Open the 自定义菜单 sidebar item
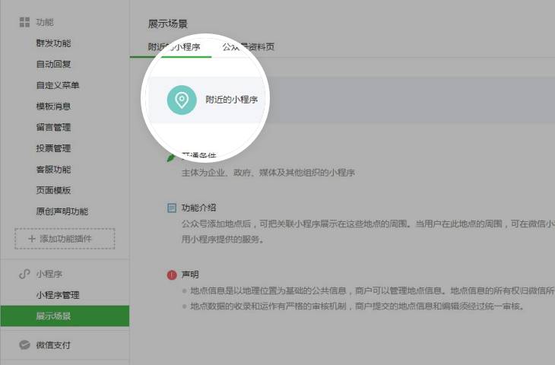 coord(58,85)
